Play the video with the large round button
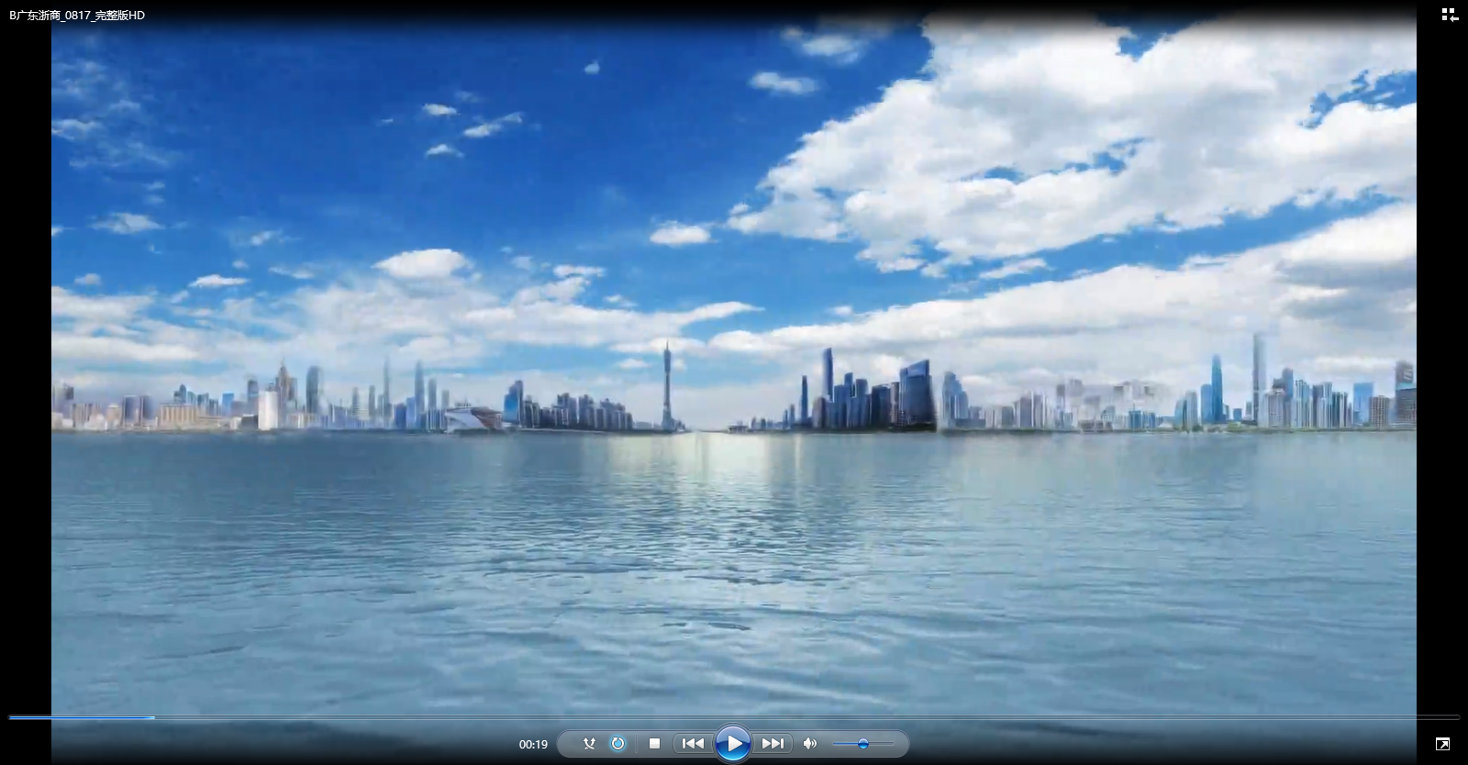 [x=732, y=744]
